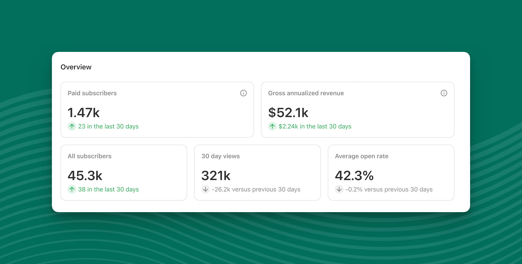Select the Paid subscribers card
522x264 pixels.
157,110
